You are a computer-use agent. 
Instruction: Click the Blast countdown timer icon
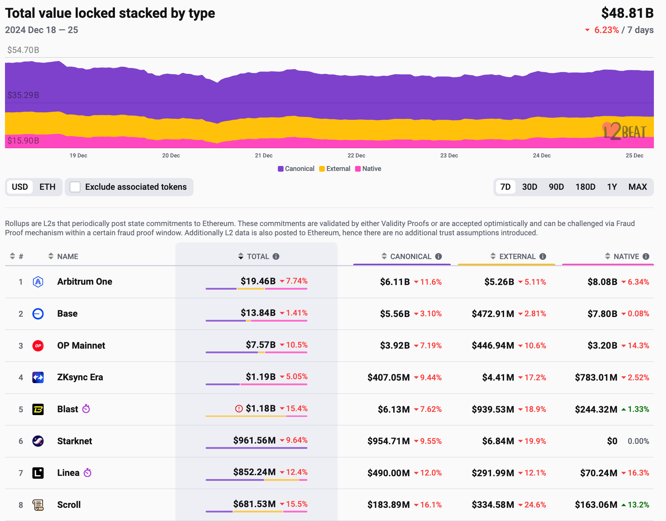coord(86,409)
